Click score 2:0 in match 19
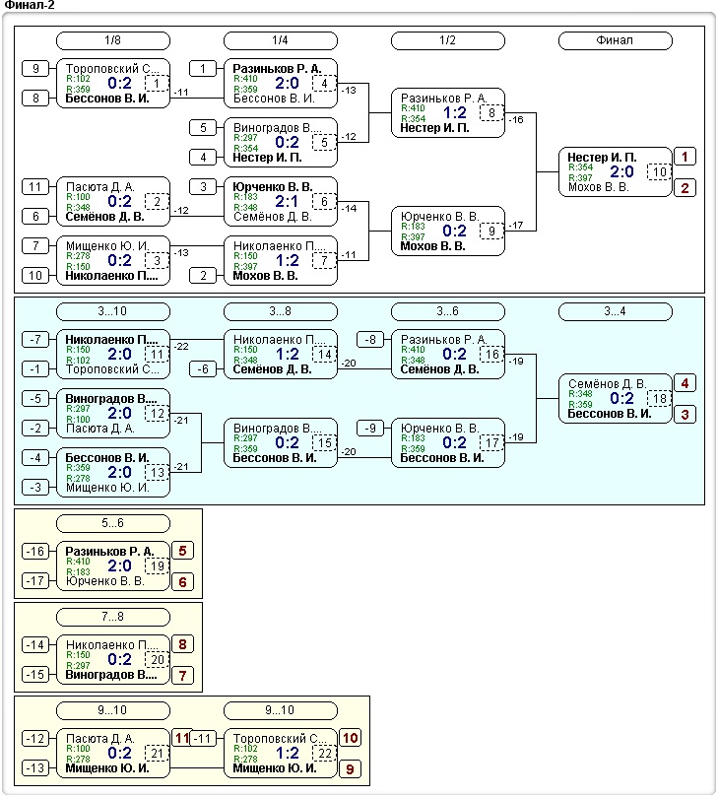The height and width of the screenshot is (797, 718). point(119,565)
